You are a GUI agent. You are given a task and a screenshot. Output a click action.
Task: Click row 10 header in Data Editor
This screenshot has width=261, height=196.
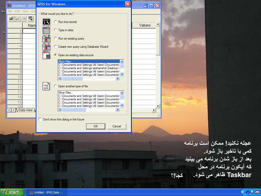point(15,77)
